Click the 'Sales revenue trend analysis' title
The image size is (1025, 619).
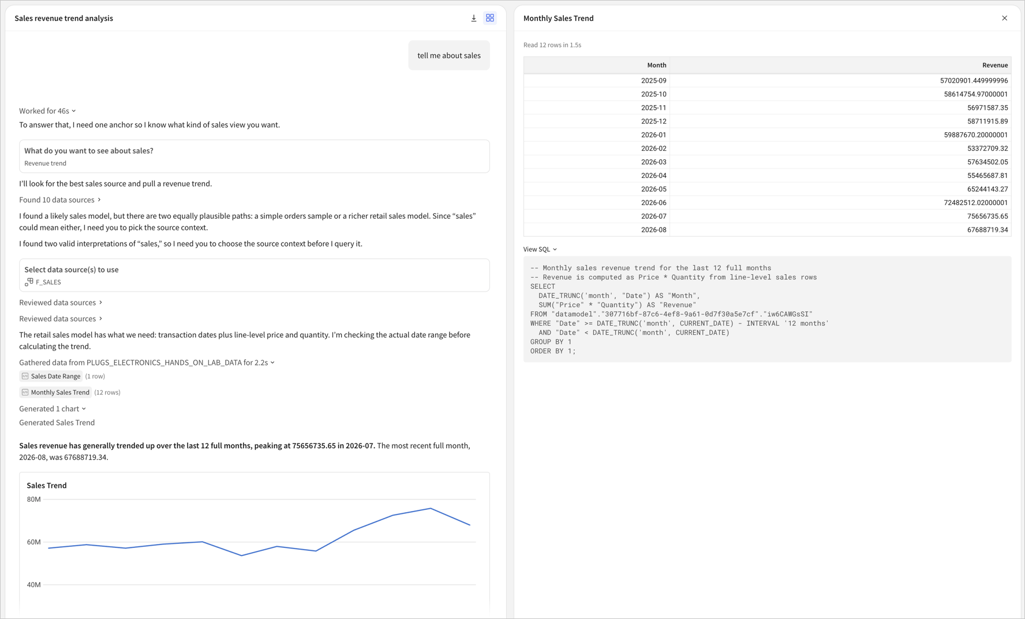pyautogui.click(x=64, y=18)
